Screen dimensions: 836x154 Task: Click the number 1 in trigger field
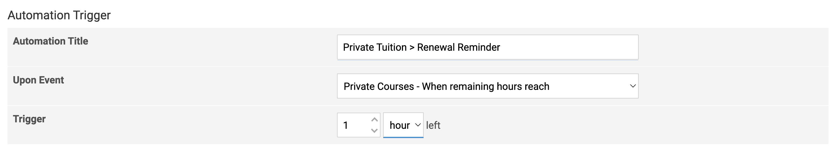[x=346, y=125]
